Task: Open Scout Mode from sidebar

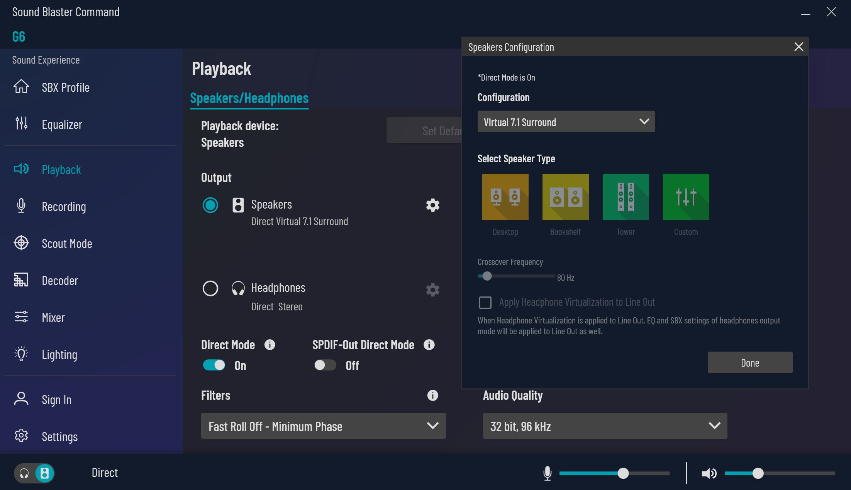Action: pos(66,244)
